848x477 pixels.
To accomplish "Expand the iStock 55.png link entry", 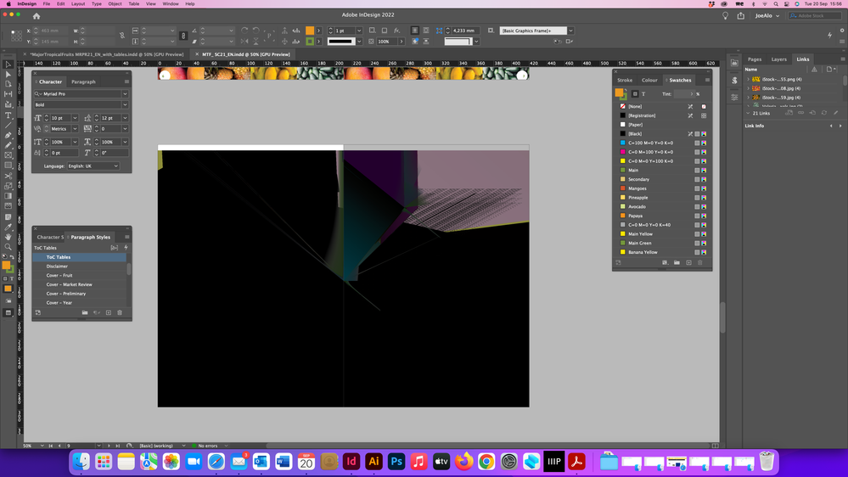I will click(748, 79).
